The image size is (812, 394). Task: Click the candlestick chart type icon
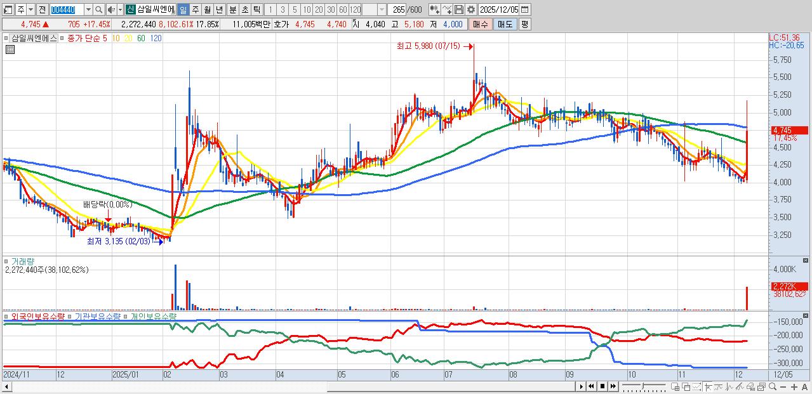(x=435, y=10)
